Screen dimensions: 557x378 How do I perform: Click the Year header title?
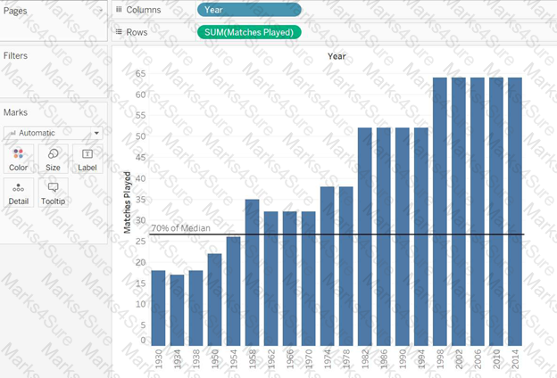[x=337, y=56]
